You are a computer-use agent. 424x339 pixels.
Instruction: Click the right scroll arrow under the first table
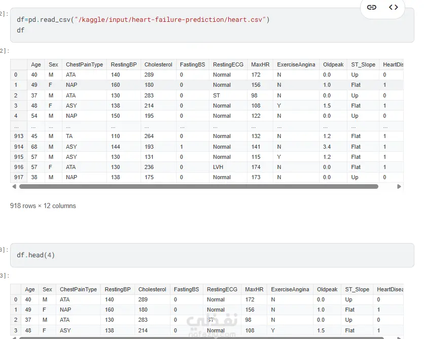pyautogui.click(x=400, y=187)
